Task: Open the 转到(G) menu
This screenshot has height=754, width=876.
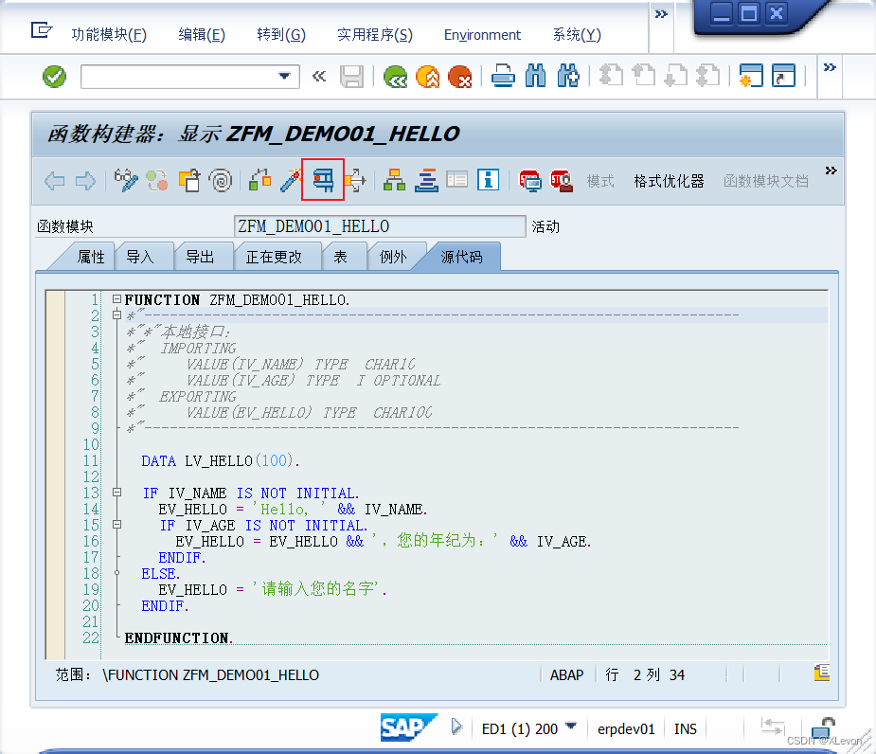Action: click(281, 35)
